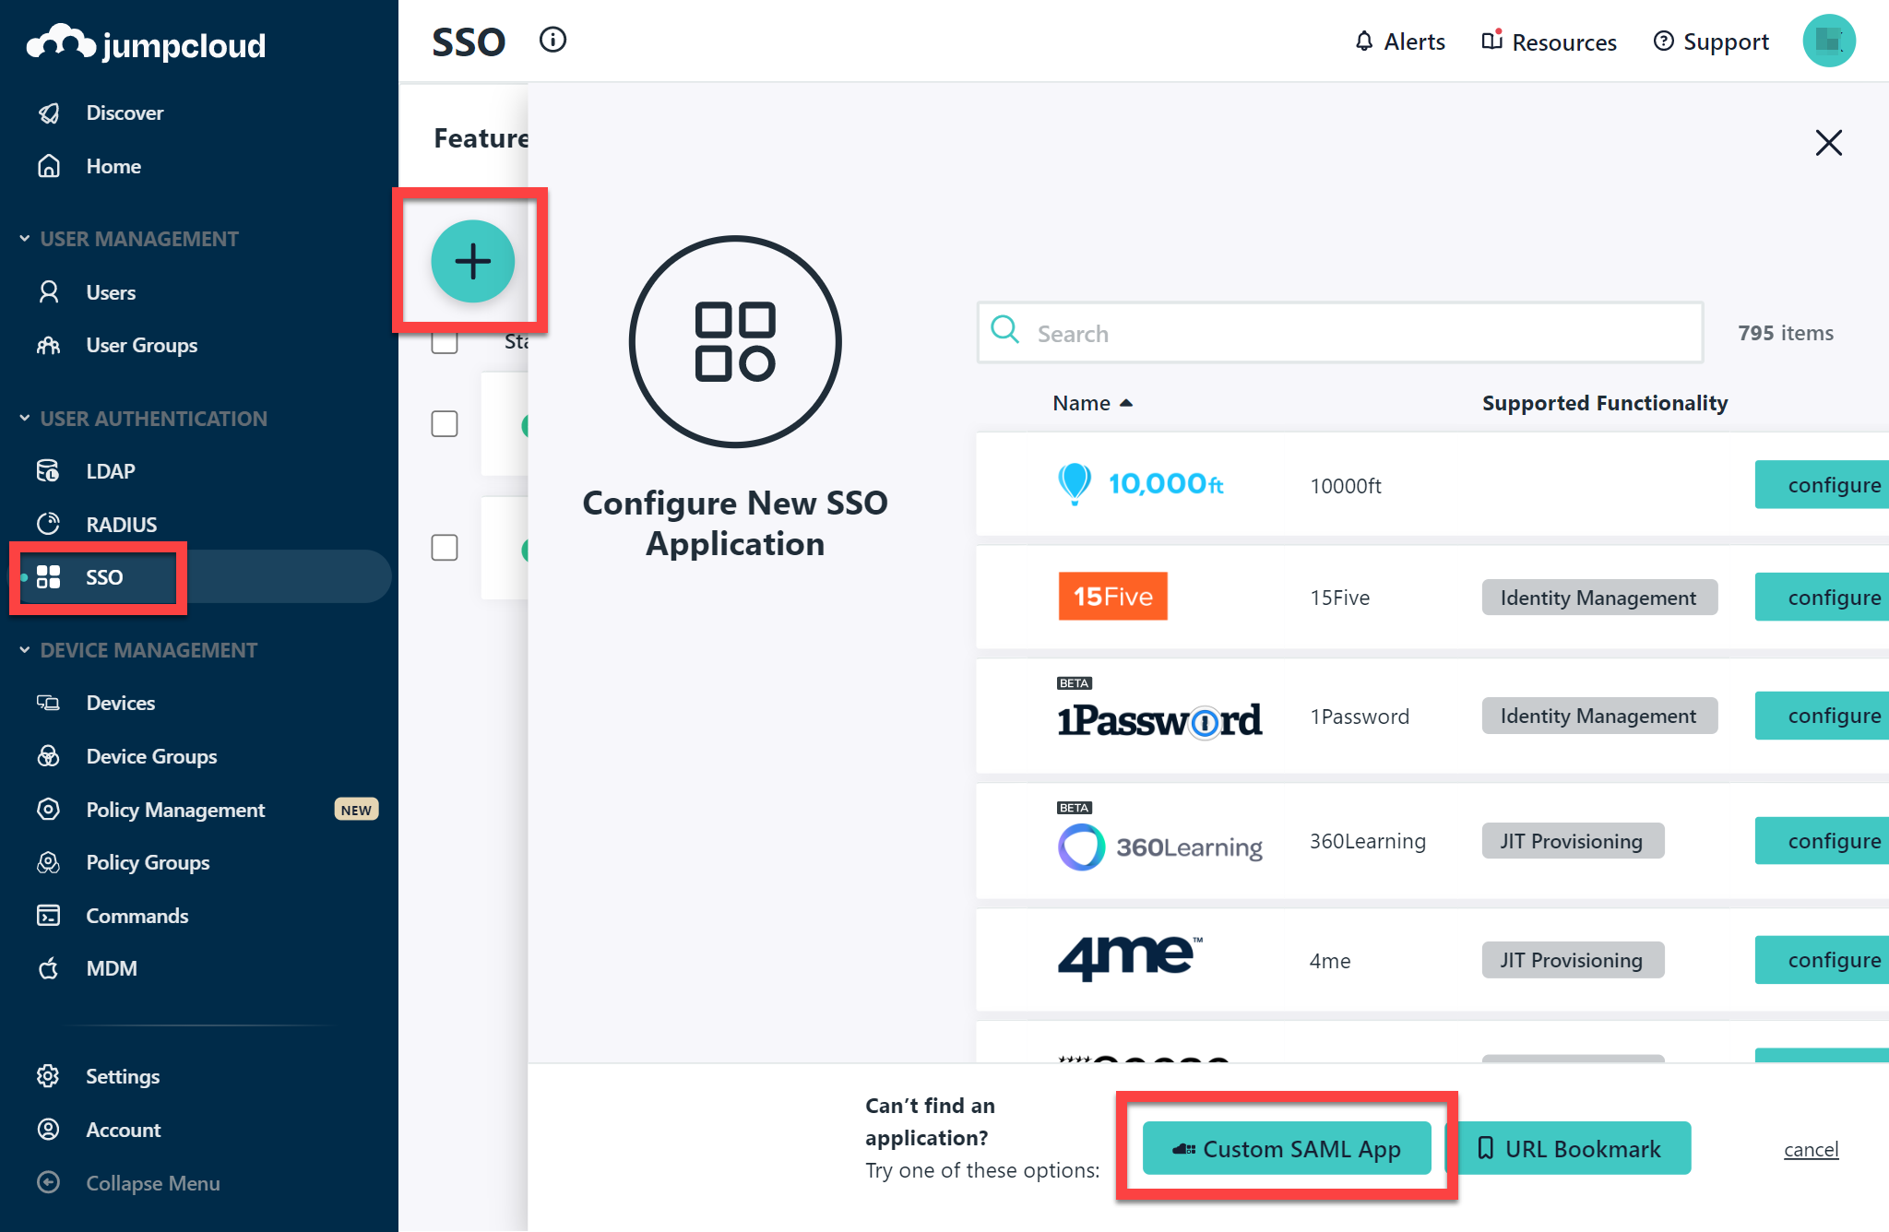This screenshot has height=1232, width=1889.
Task: Click the SSO info icon
Action: coord(552,40)
